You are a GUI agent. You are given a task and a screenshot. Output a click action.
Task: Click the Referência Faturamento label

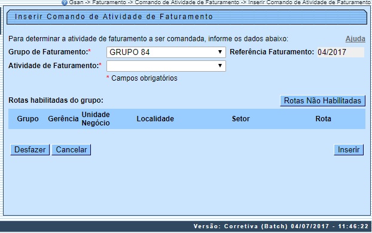coord(272,52)
